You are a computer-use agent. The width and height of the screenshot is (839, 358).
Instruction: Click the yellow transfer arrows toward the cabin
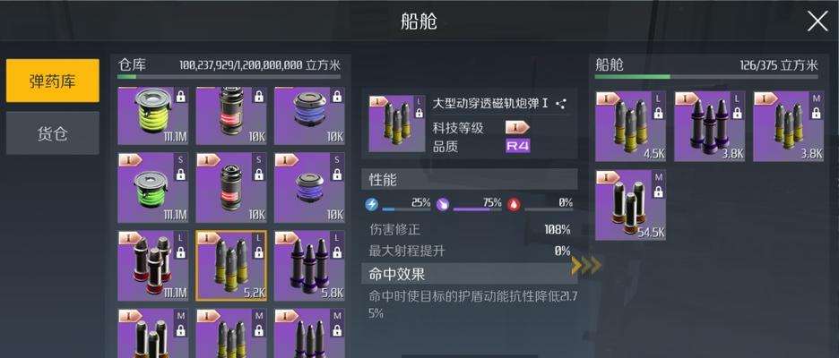tap(586, 265)
